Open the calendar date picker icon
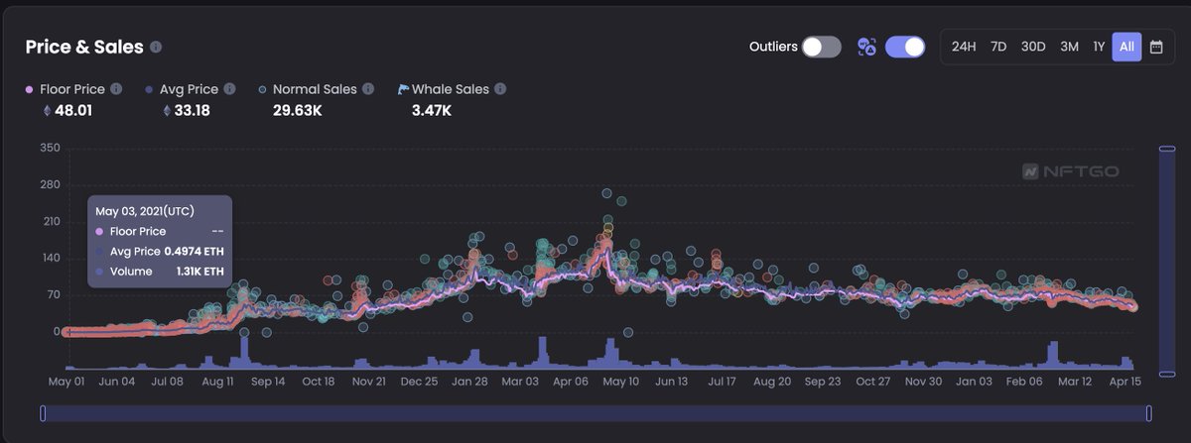This screenshot has width=1191, height=443. pos(1156,47)
